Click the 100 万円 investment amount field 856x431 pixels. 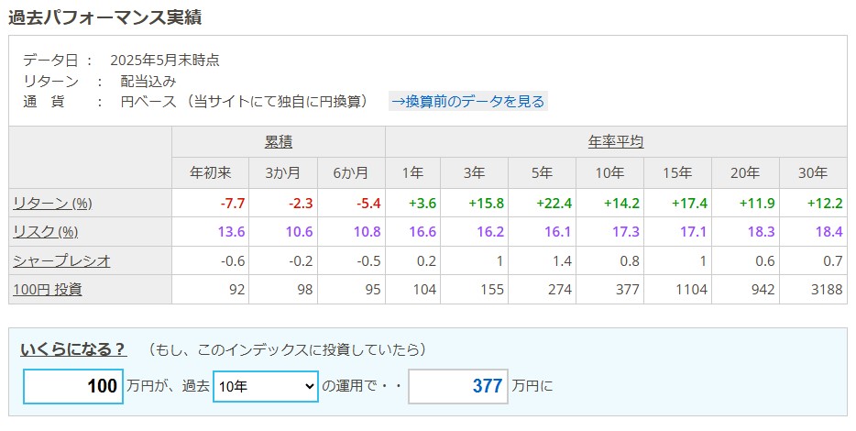(x=73, y=387)
